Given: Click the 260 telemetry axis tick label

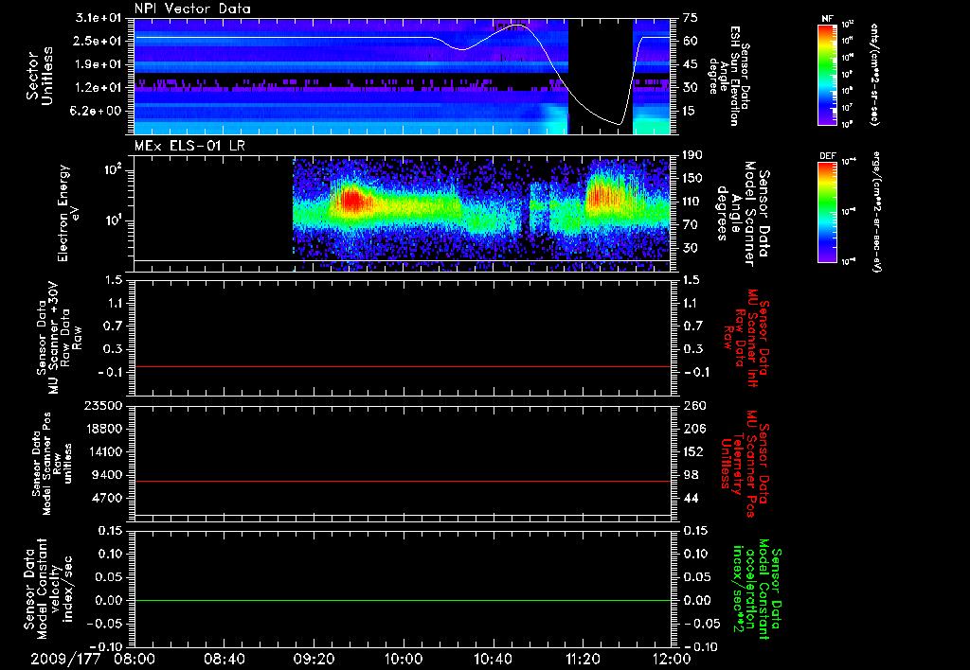Looking at the screenshot, I should coord(693,405).
